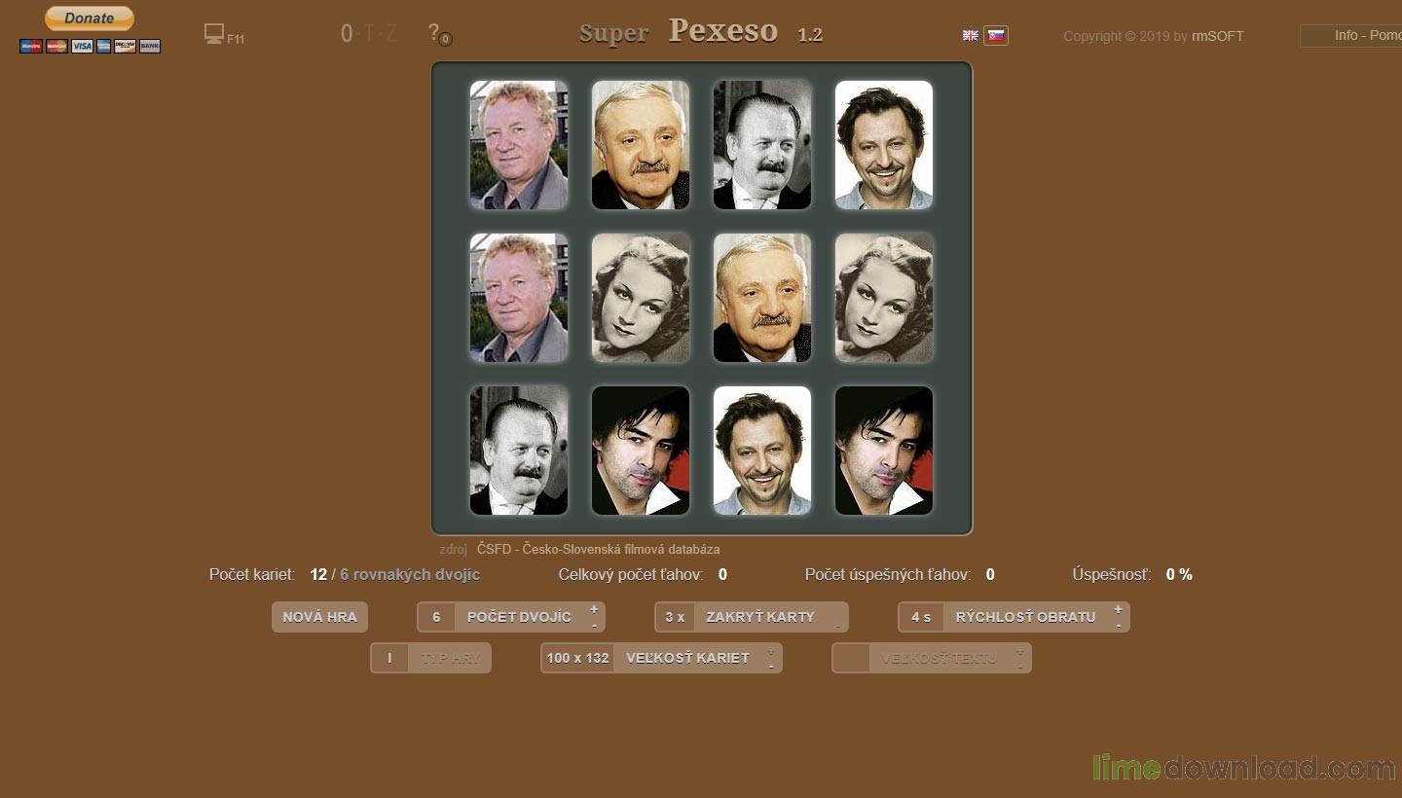Open the rmSOFT copyright link
Viewport: 1402px width, 798px height.
[x=1217, y=36]
